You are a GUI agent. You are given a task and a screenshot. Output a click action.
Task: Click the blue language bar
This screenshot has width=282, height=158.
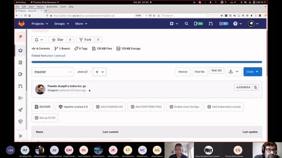click(147, 62)
